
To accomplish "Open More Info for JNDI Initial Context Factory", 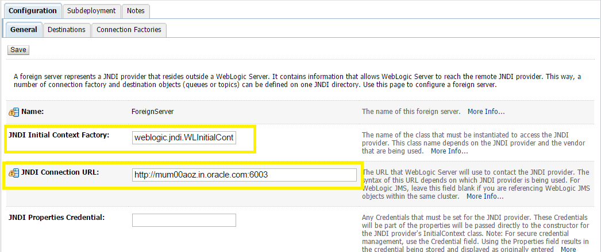I will tap(449, 151).
